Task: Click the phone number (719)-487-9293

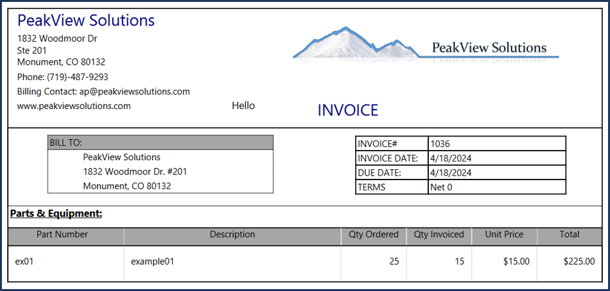Action: 78,77
